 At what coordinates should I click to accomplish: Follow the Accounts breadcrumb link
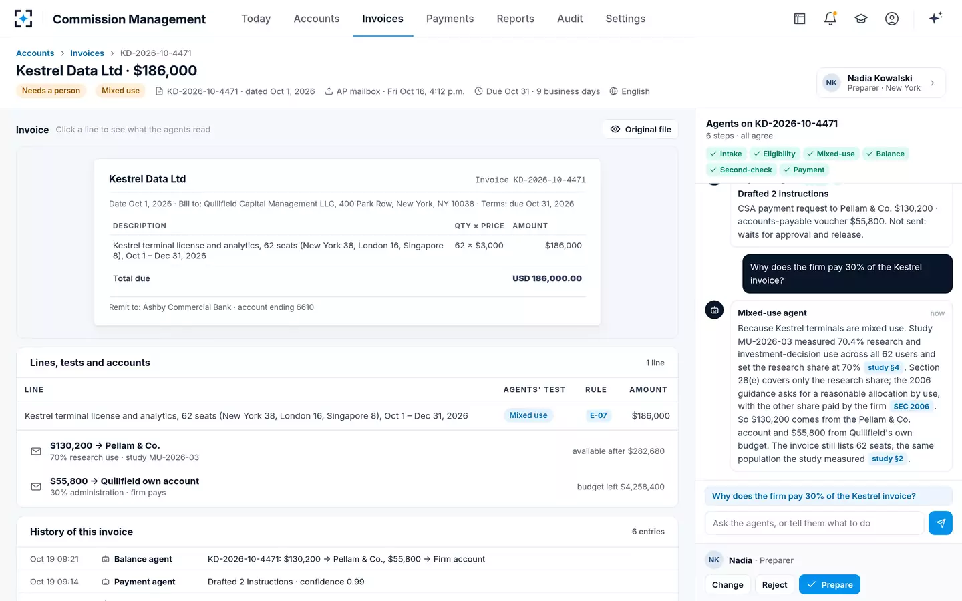[x=35, y=53]
